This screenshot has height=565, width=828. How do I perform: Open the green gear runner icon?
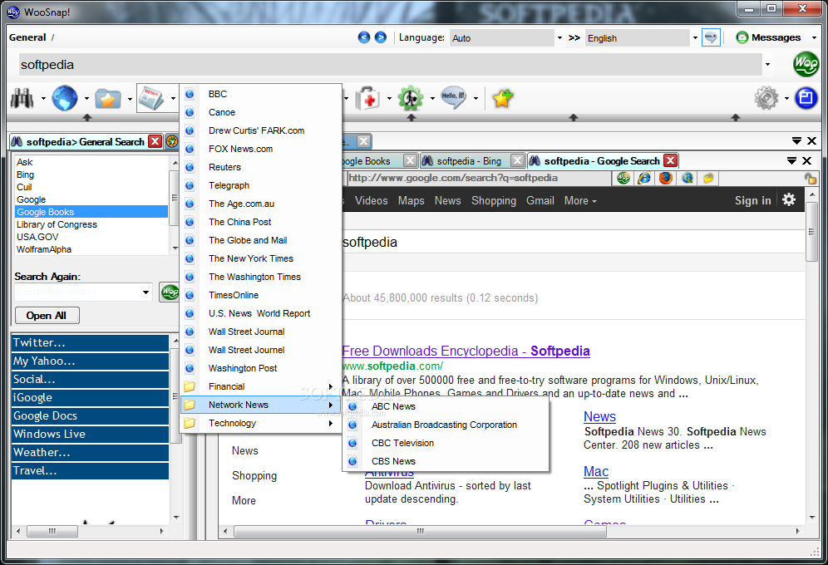click(411, 99)
